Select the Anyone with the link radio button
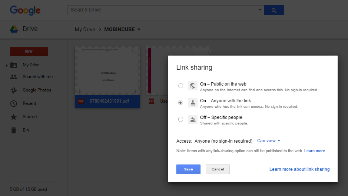Viewport: 348px width, 196px height. (x=180, y=103)
